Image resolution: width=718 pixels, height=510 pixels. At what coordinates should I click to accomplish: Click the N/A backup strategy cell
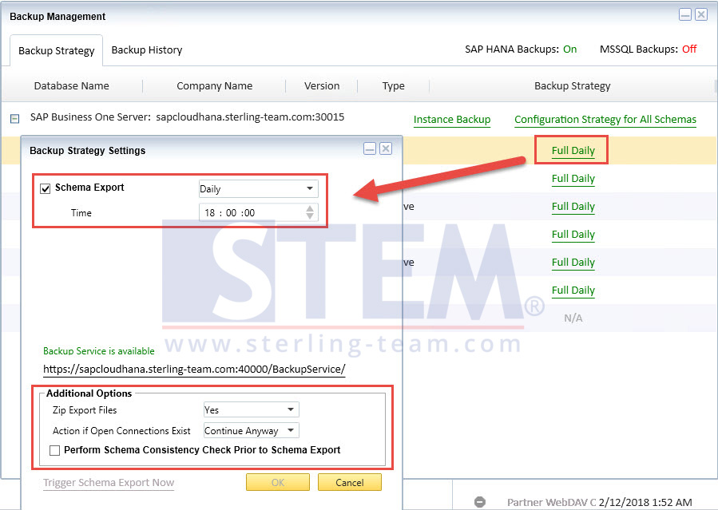pos(573,318)
